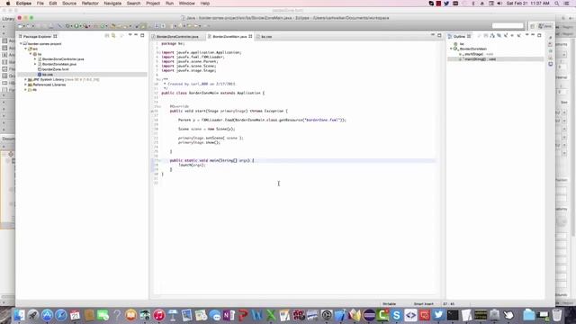This screenshot has width=576, height=324.
Task: Open Safari from the dock
Action: pyautogui.click(x=61, y=315)
